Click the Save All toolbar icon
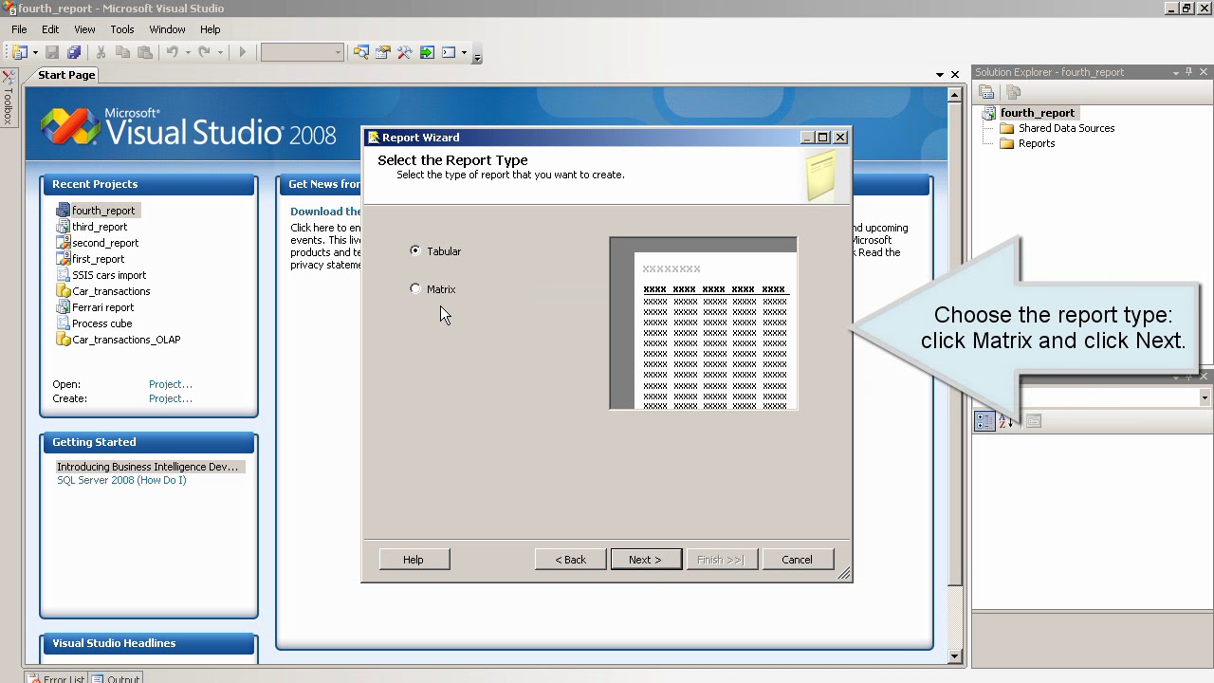 [x=74, y=53]
